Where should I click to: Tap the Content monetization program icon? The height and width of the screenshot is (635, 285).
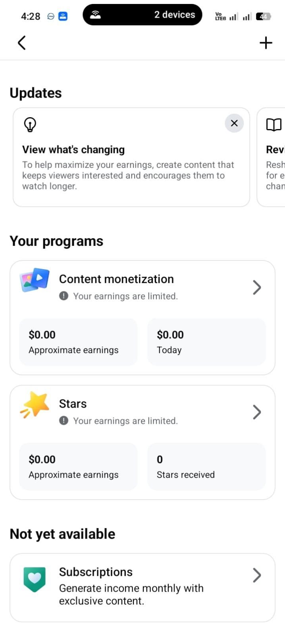click(35, 280)
